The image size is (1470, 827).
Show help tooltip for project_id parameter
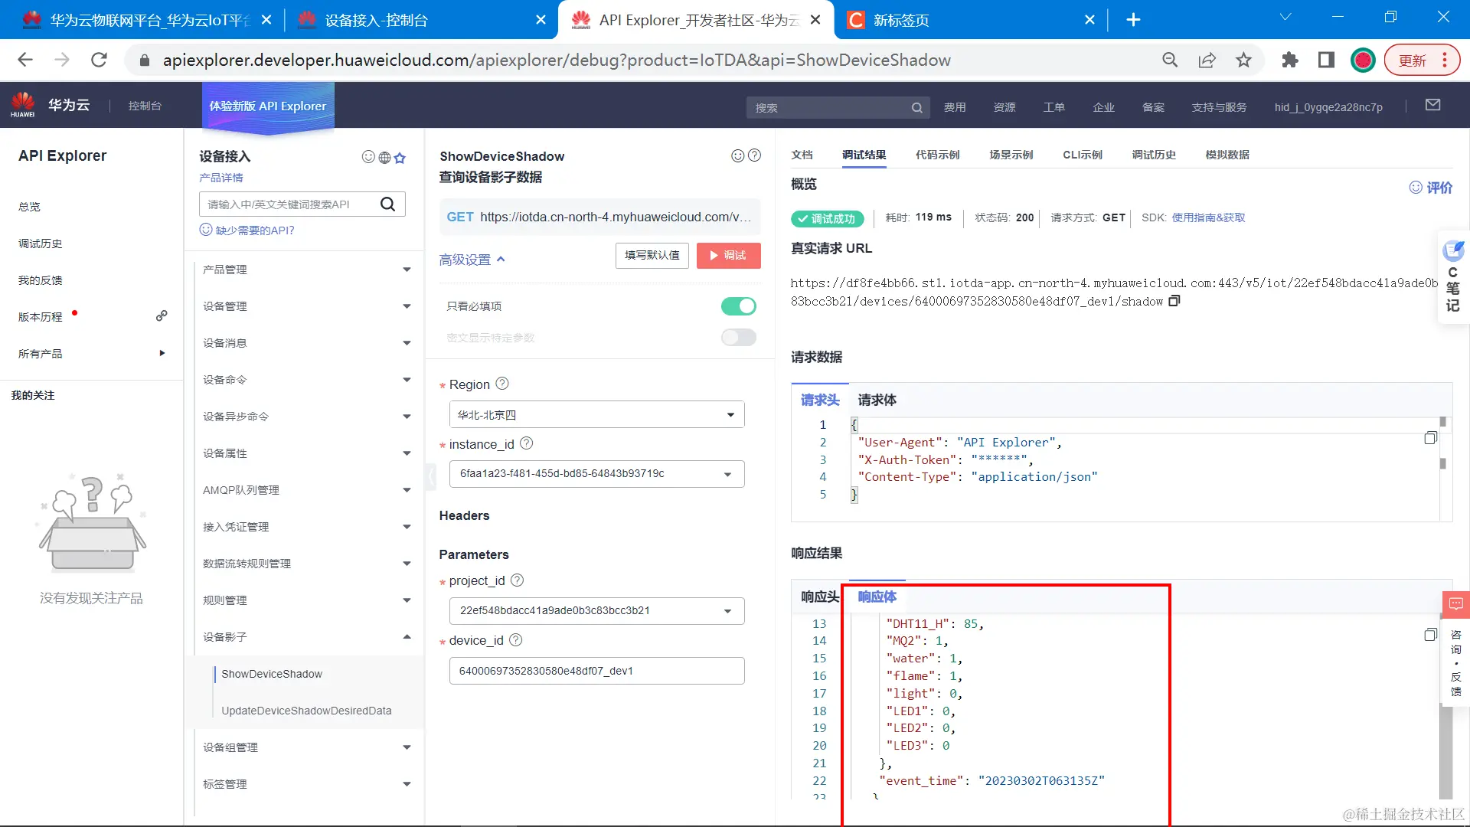tap(518, 580)
